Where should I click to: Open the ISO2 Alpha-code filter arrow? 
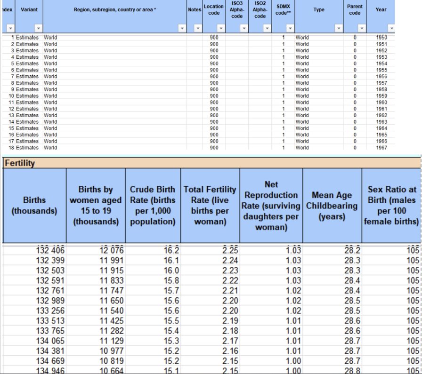[267, 28]
